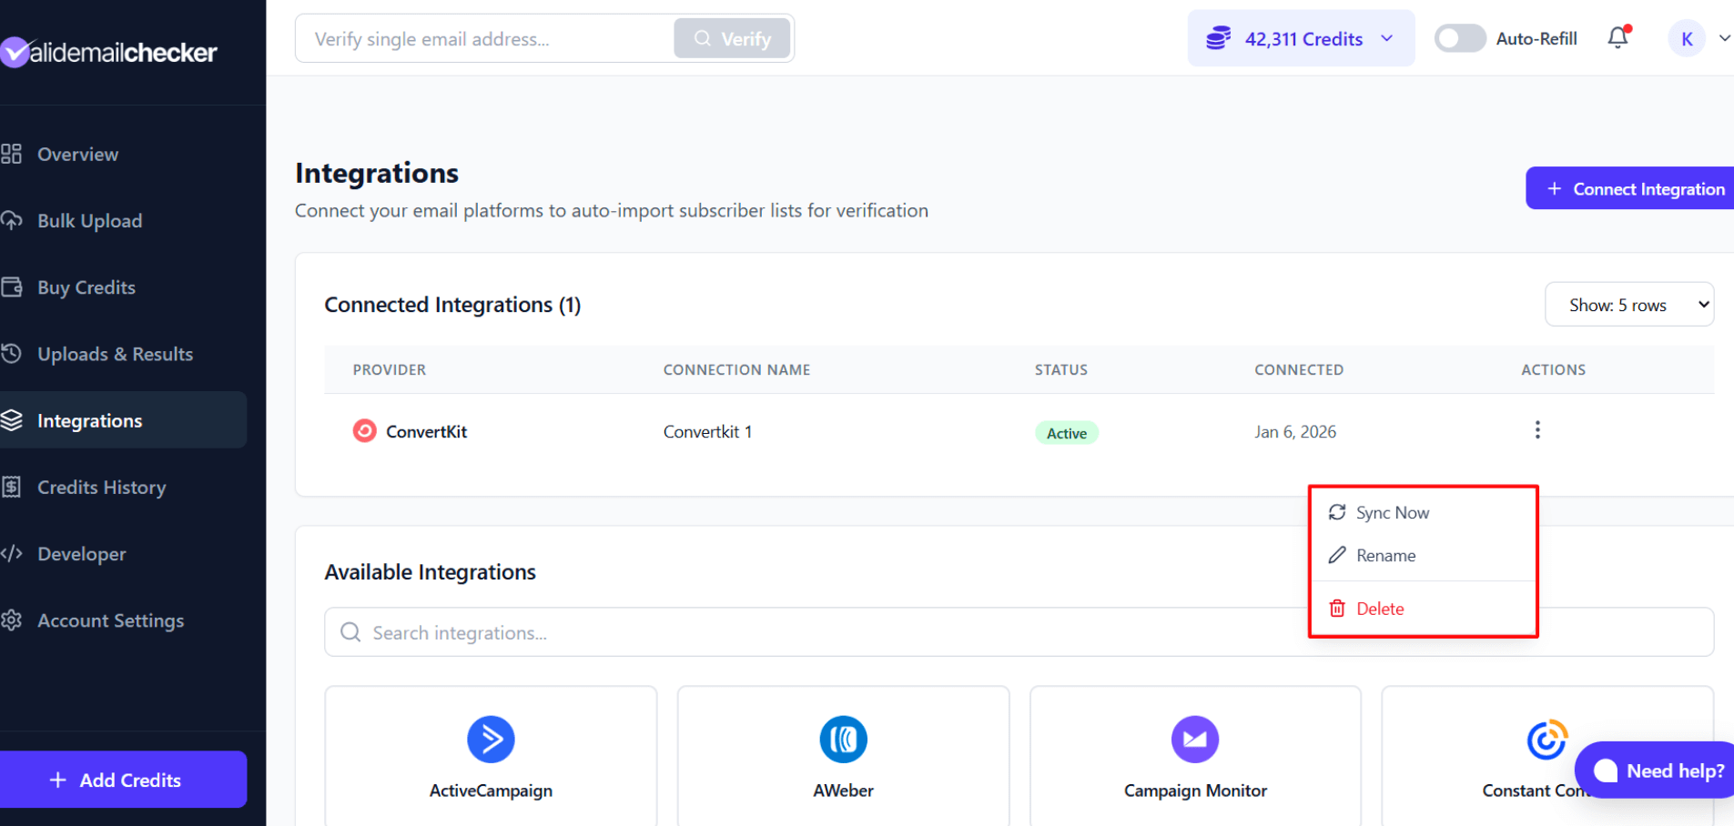1734x826 pixels.
Task: Select the Buy Credits sidebar icon
Action: pyautogui.click(x=14, y=287)
